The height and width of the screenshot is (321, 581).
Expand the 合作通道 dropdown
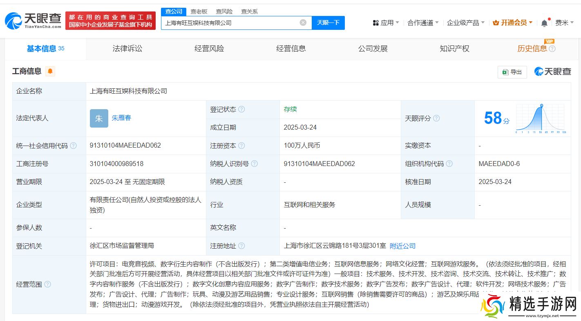(423, 22)
